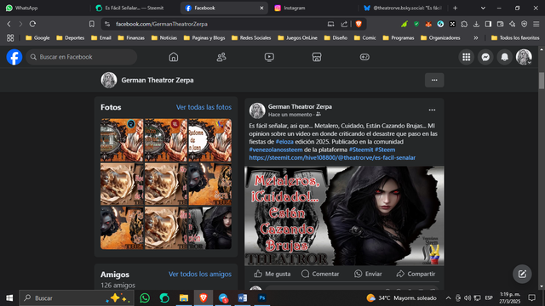545x306 pixels.
Task: Open Facebook Gaming icon
Action: (364, 57)
